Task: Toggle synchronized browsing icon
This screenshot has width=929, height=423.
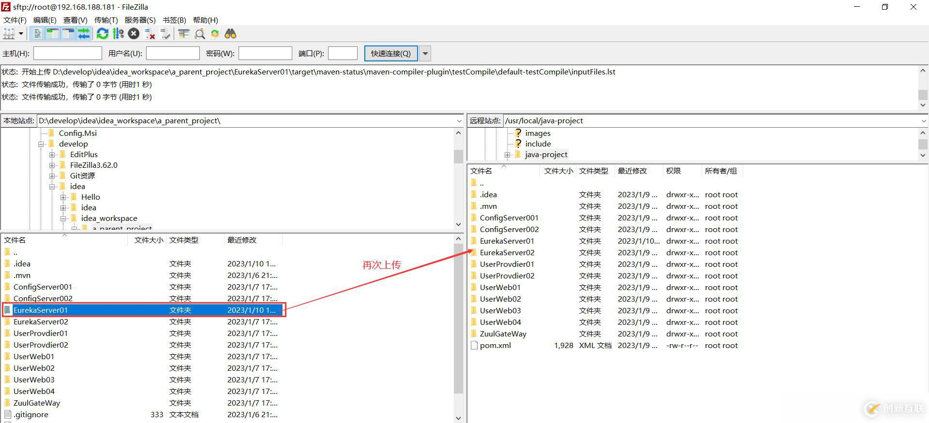Action: 215,34
